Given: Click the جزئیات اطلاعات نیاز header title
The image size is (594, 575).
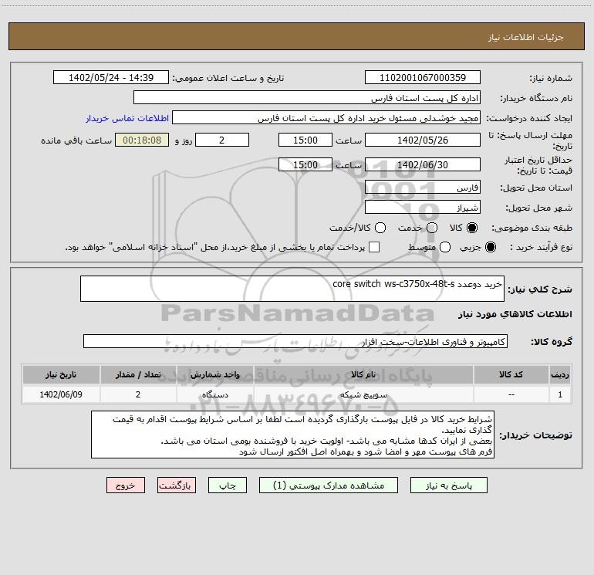Looking at the screenshot, I should 526,37.
